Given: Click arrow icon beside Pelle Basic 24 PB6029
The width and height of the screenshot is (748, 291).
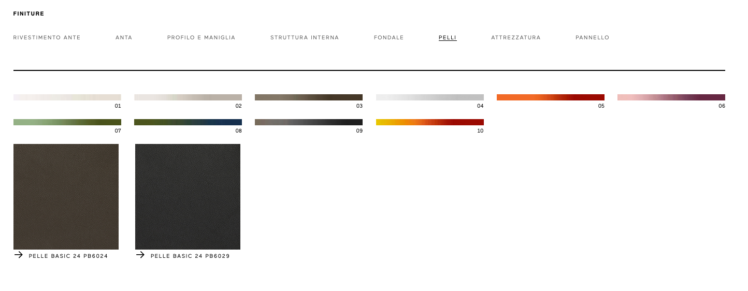Looking at the screenshot, I should pos(140,255).
